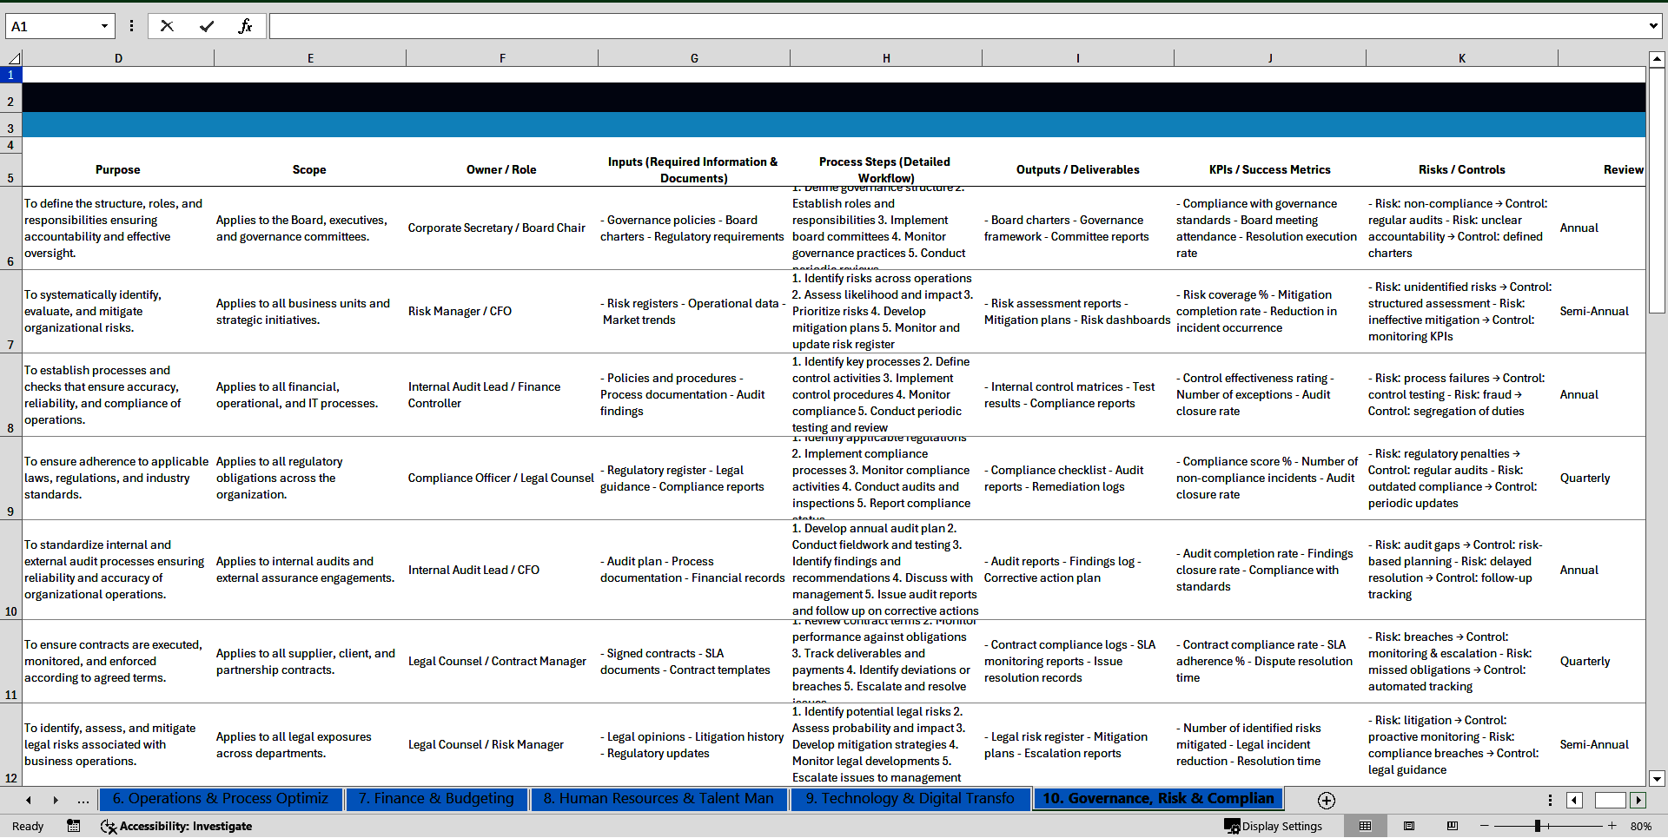This screenshot has height=838, width=1668.
Task: Open the 9. Technology & Digital Transfo sheet
Action: (910, 799)
